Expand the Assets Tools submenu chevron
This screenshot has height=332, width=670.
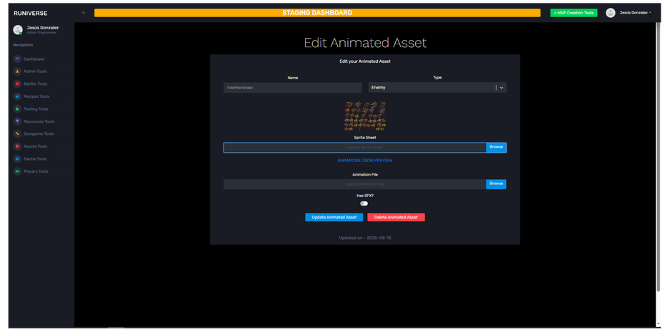pyautogui.click(x=64, y=146)
